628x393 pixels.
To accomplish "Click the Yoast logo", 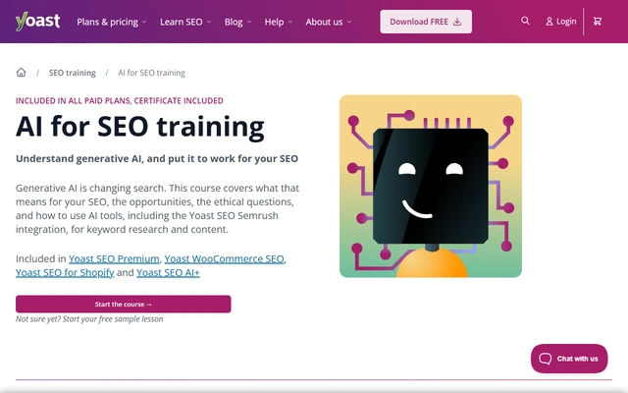I will tap(37, 22).
